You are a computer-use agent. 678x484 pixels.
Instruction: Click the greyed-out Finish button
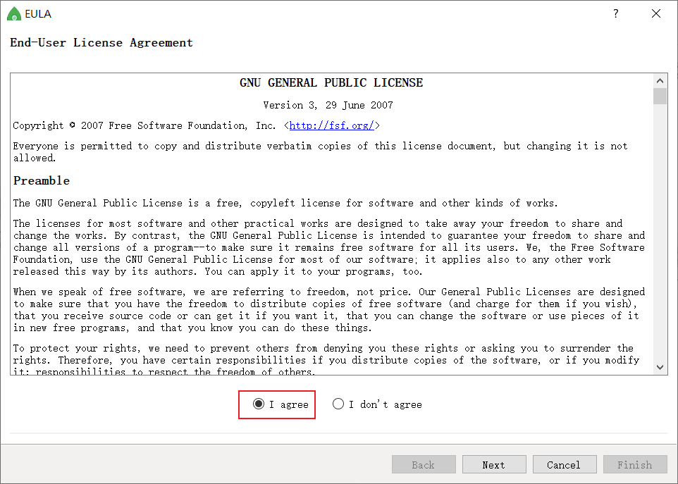635,464
